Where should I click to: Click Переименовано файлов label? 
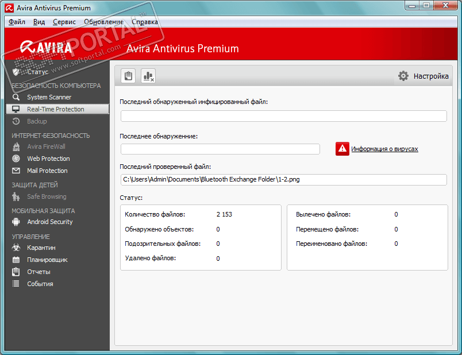click(x=332, y=244)
